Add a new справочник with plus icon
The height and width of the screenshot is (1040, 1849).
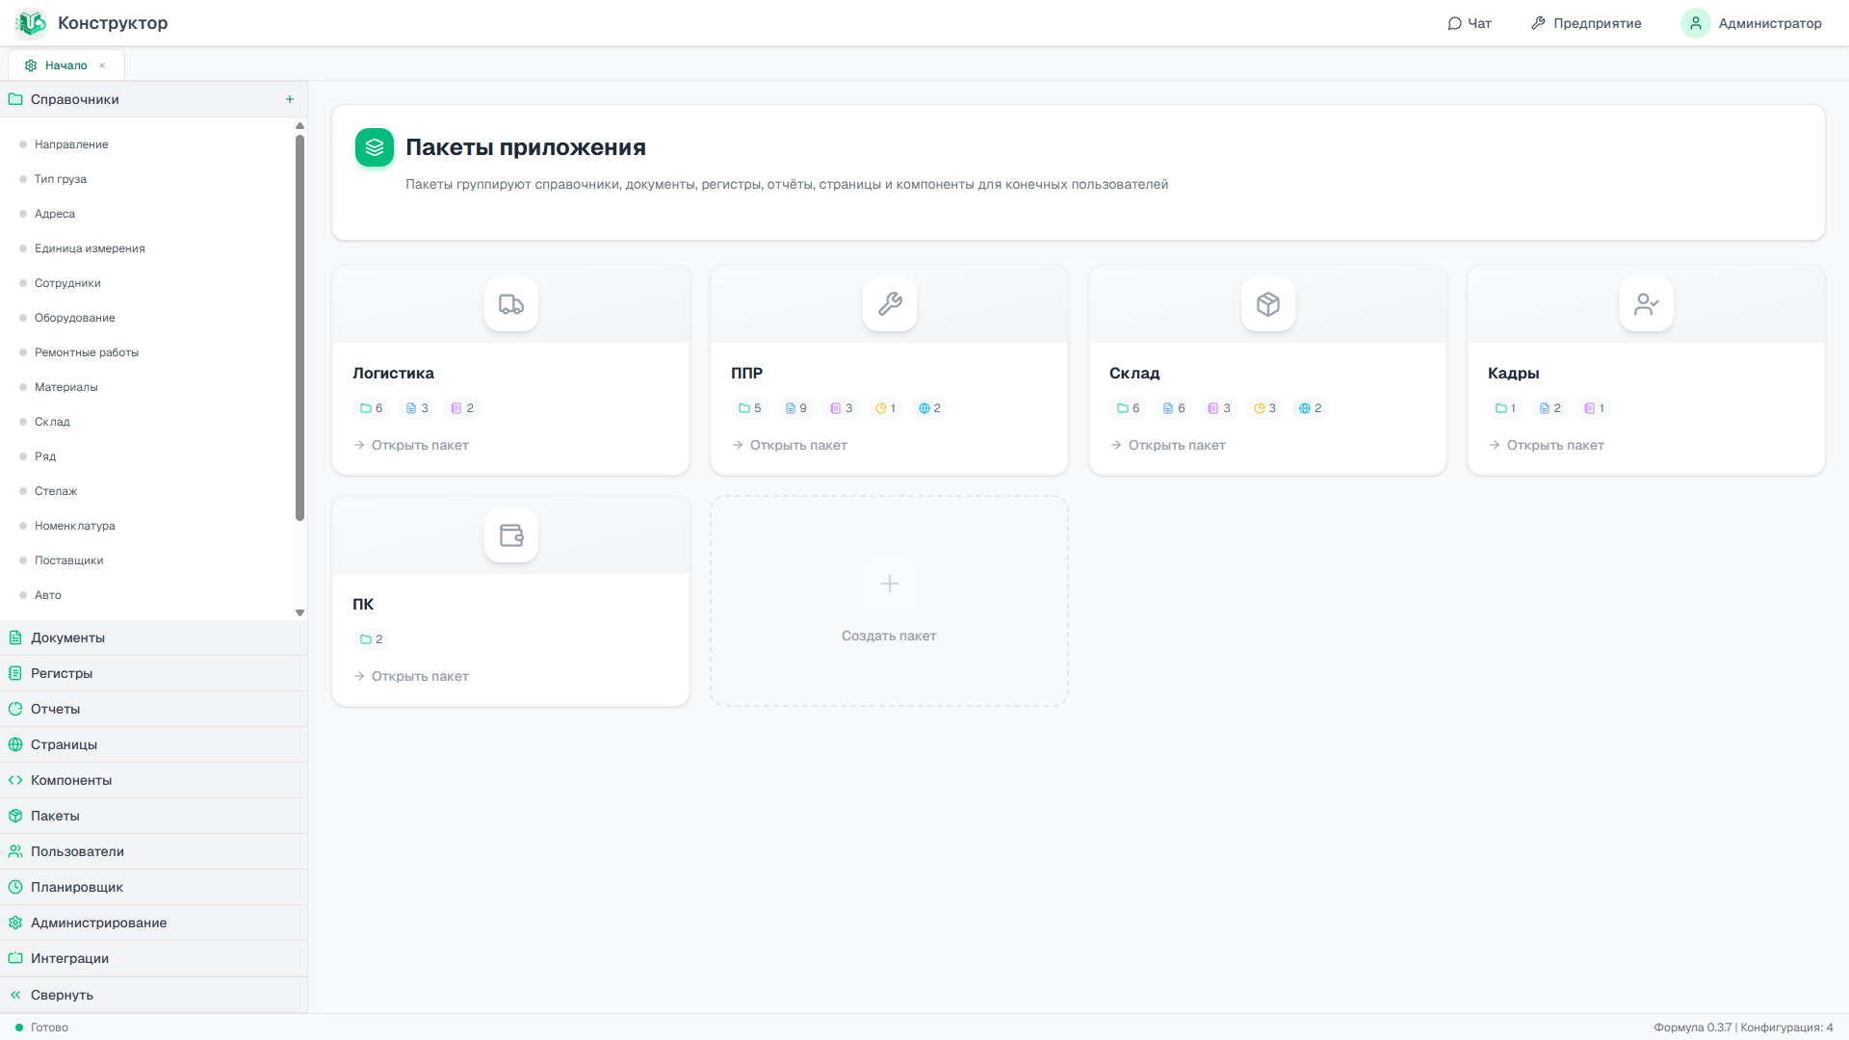pyautogui.click(x=290, y=99)
